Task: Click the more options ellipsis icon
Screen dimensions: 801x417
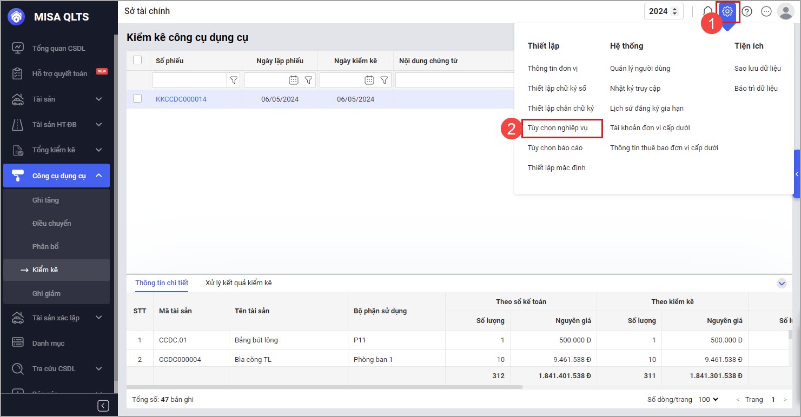Action: click(x=766, y=11)
